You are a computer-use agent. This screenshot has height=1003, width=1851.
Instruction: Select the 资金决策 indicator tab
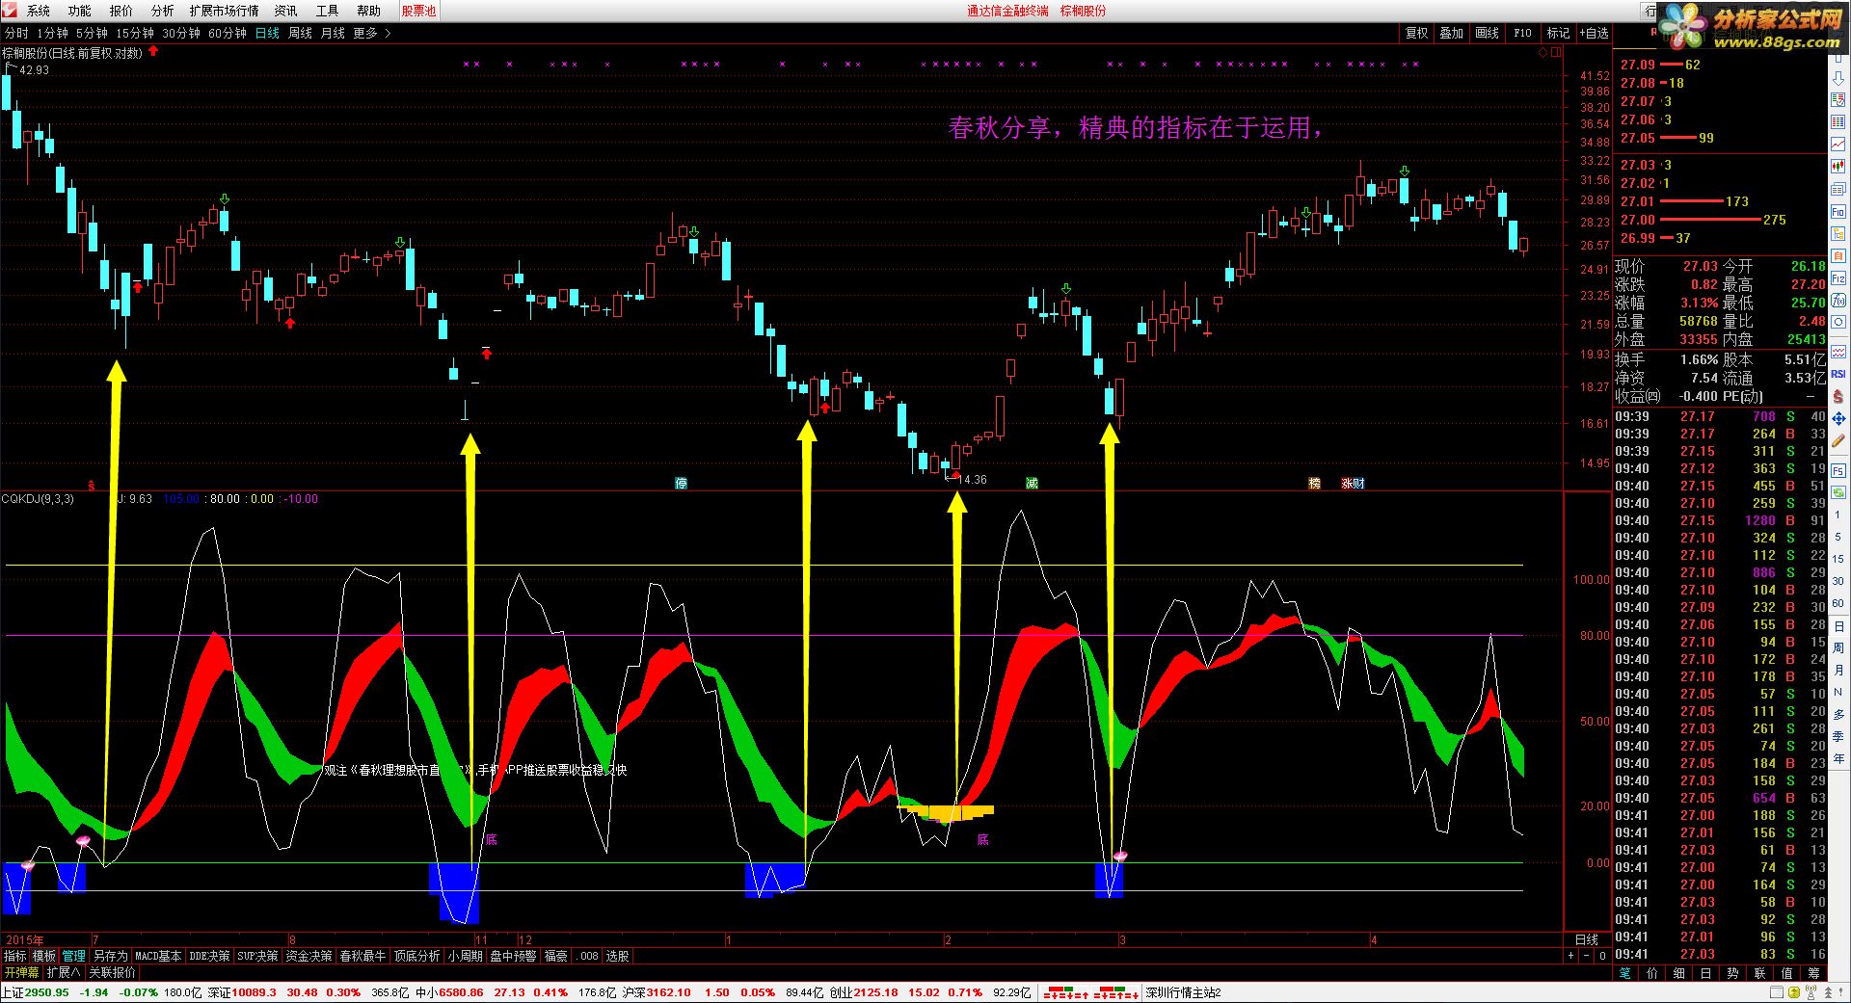point(308,956)
